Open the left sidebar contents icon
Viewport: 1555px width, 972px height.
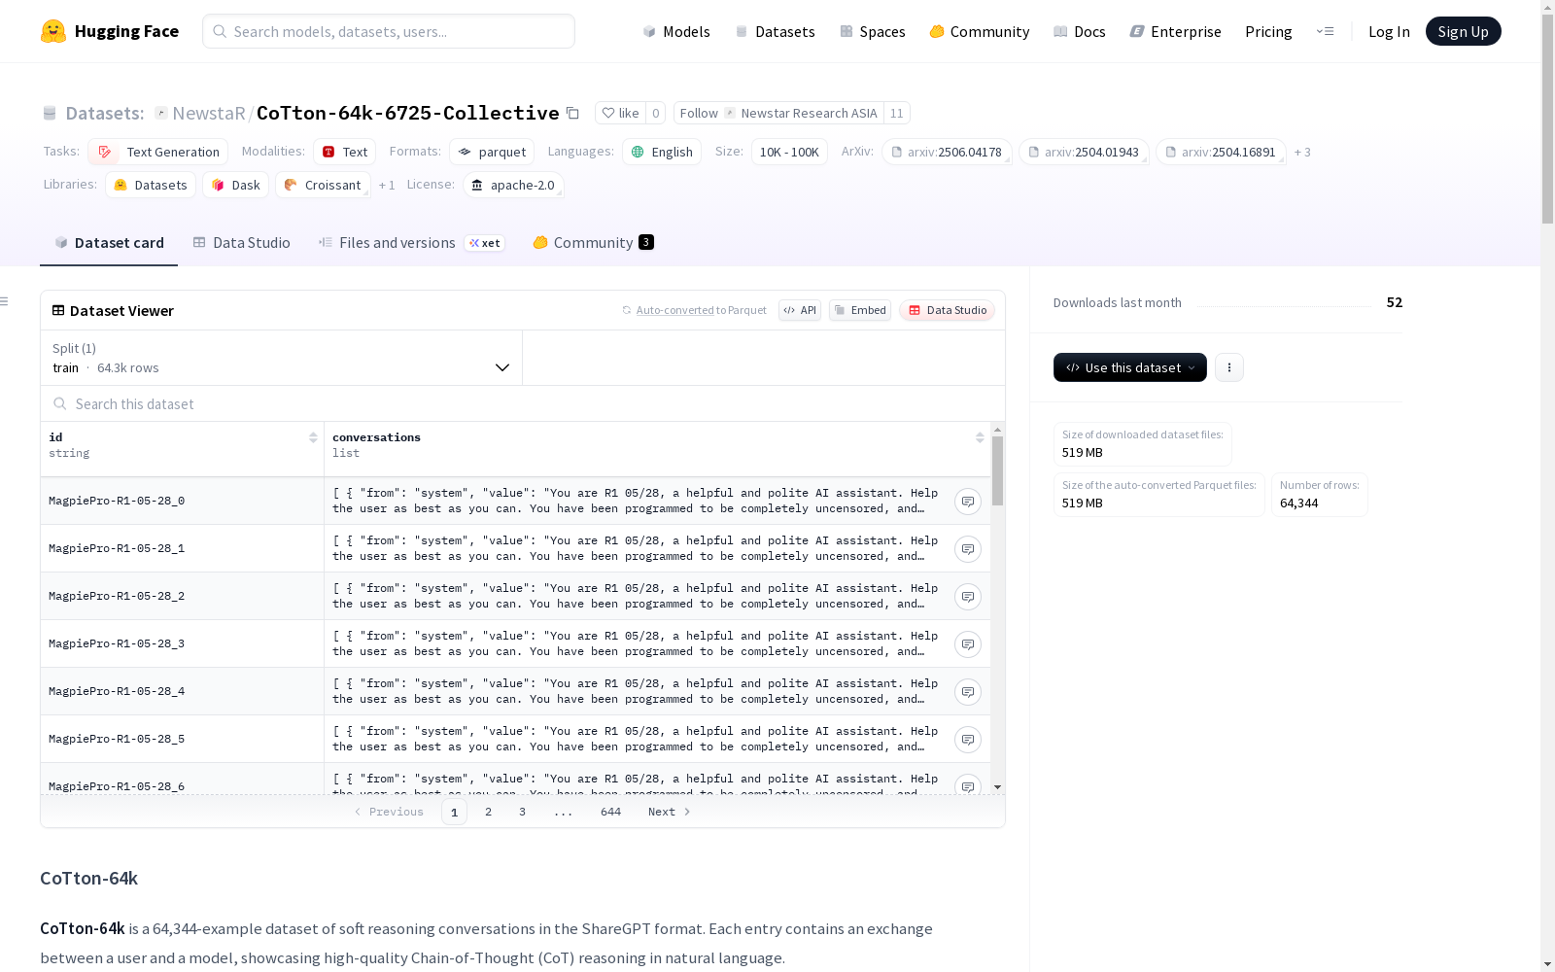5,301
